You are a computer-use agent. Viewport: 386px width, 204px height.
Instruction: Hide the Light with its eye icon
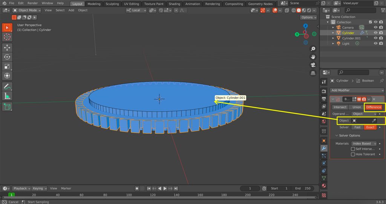(376, 44)
